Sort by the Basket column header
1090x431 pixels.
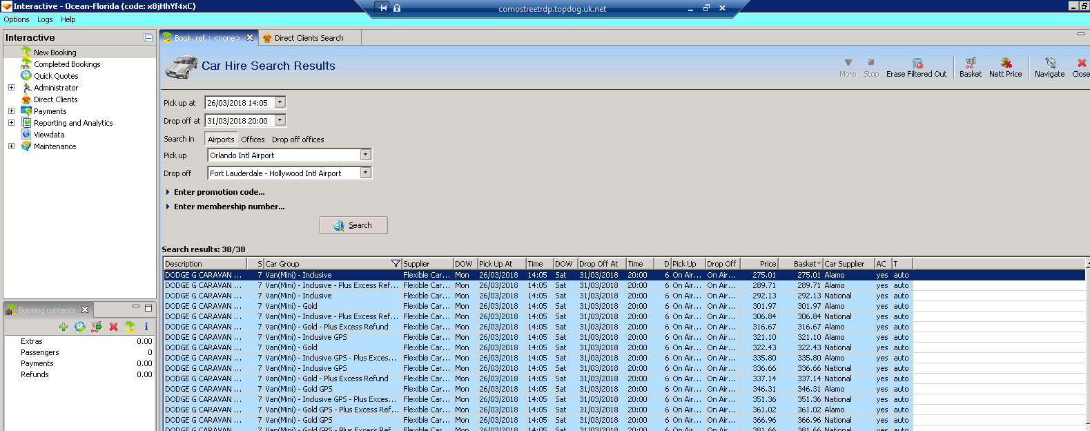point(801,264)
